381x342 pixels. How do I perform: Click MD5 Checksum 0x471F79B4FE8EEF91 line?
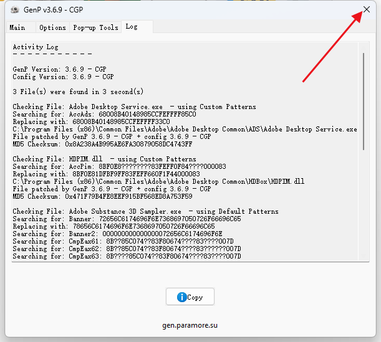[102, 196]
